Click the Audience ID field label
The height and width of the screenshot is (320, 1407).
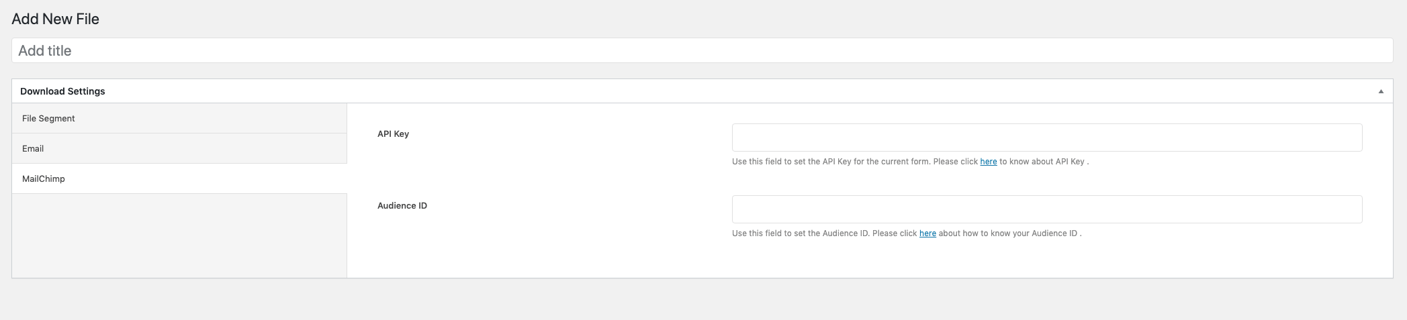[x=402, y=205]
